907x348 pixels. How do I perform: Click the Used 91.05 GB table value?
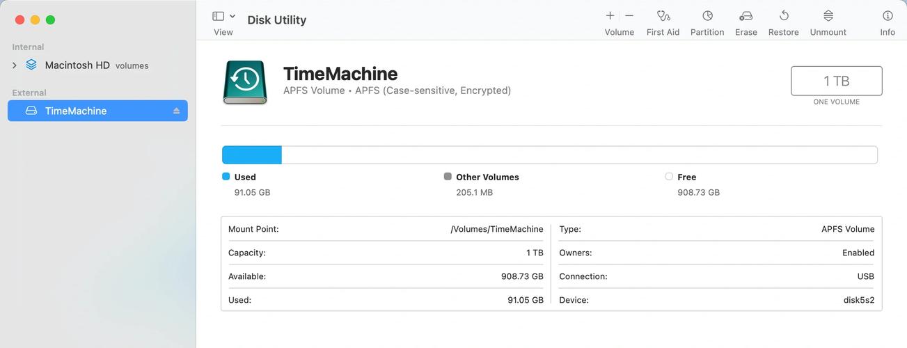coord(526,300)
